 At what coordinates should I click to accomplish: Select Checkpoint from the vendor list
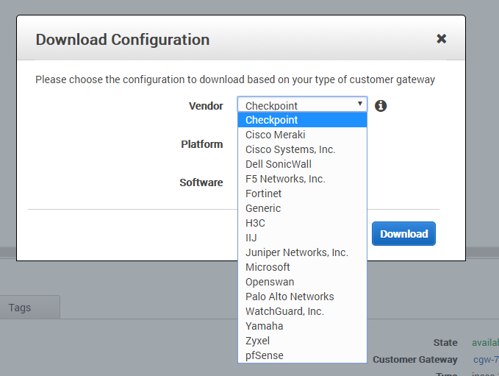coord(302,120)
